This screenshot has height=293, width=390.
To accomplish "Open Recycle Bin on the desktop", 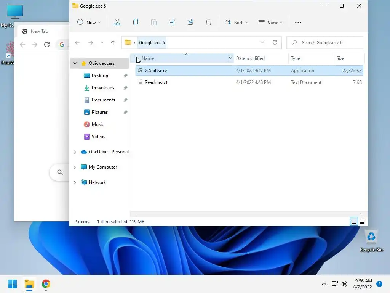I will click(x=371, y=241).
